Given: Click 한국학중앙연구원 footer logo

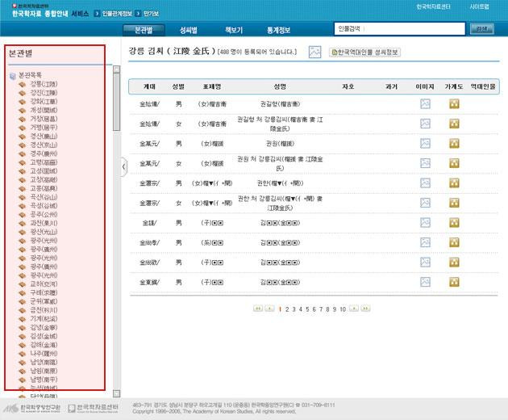Looking at the screenshot, I should click(31, 408).
